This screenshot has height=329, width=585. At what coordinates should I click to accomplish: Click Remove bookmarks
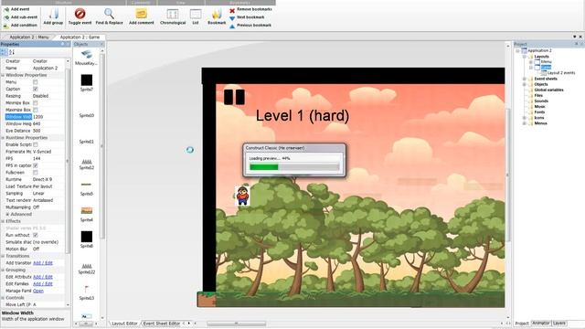(250, 9)
